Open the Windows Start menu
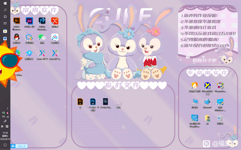The image size is (241, 150). tap(5, 3)
